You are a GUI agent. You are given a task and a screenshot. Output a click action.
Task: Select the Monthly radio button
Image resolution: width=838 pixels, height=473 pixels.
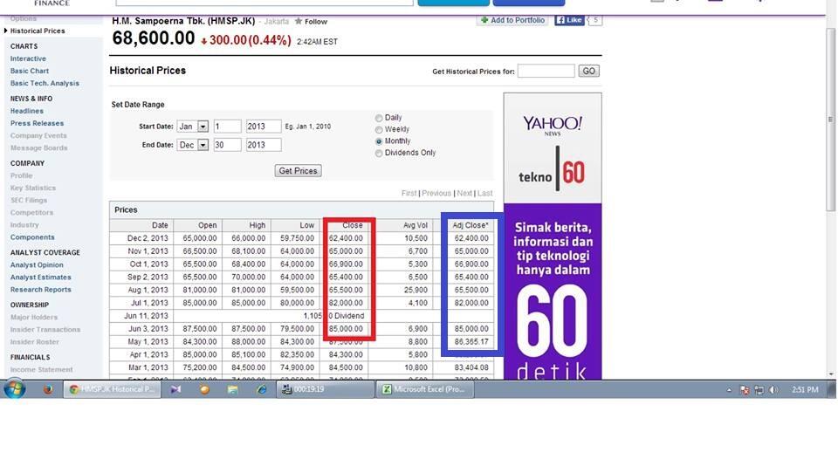tap(379, 141)
